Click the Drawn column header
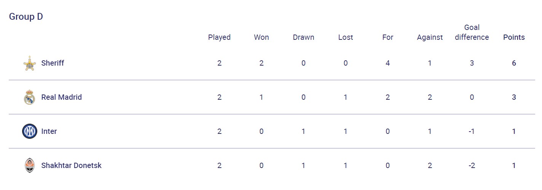The width and height of the screenshot is (542, 190). (303, 37)
